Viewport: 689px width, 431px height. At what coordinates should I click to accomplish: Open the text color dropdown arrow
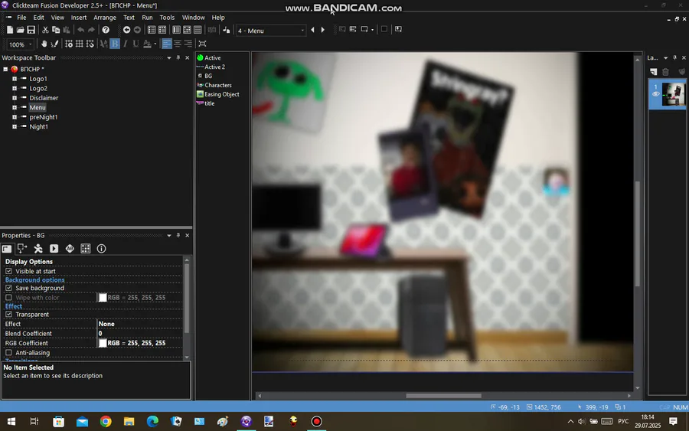pyautogui.click(x=155, y=44)
